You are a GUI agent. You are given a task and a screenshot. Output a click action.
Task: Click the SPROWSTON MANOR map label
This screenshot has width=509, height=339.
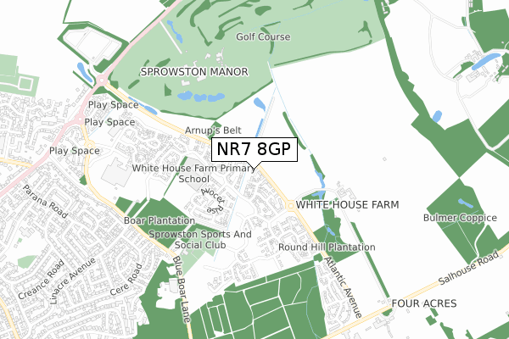194,72
